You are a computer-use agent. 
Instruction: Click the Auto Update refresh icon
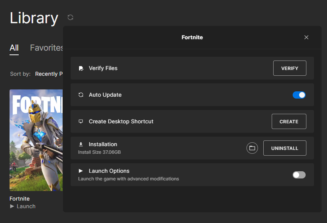coord(81,95)
